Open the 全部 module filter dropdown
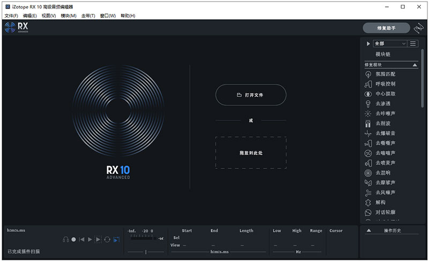The height and width of the screenshot is (262, 429). (390, 44)
